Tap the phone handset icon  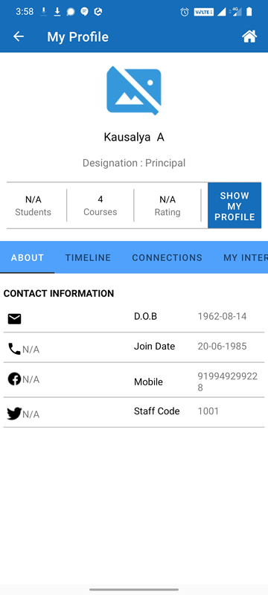pos(14,349)
